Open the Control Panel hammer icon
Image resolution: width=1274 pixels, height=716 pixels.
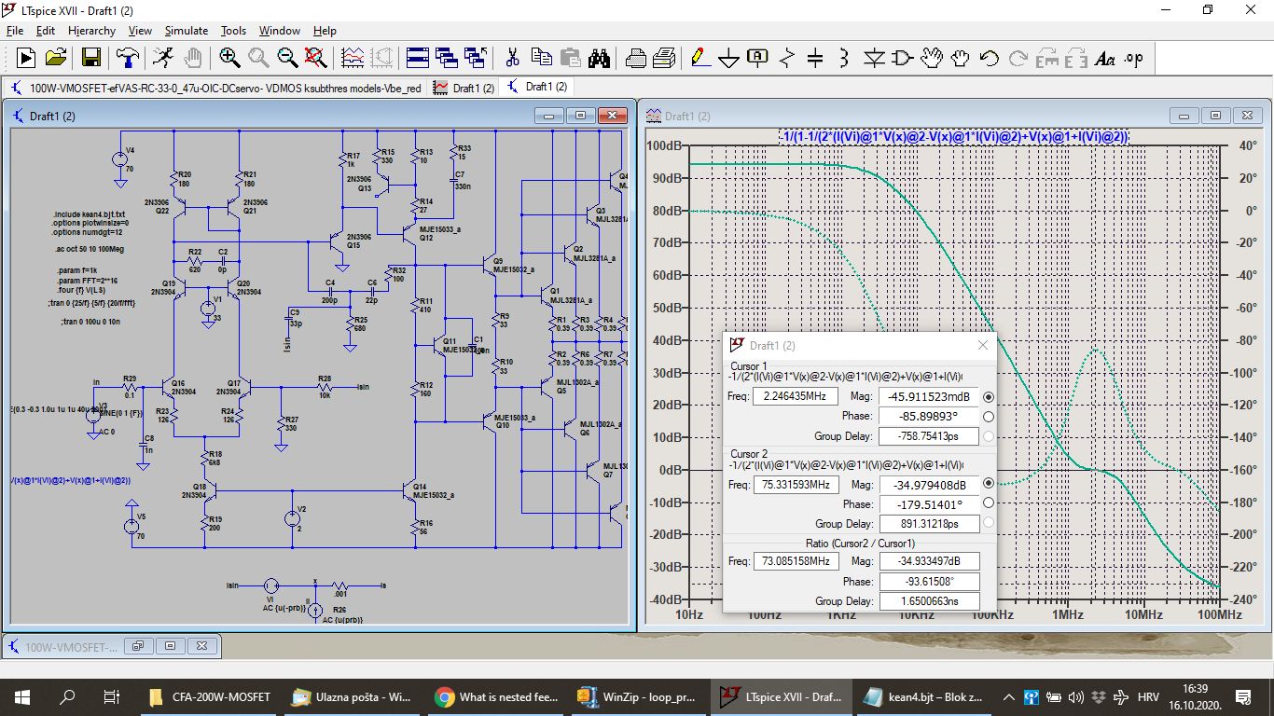(x=127, y=58)
